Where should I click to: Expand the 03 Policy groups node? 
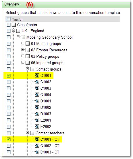click(x=23, y=56)
